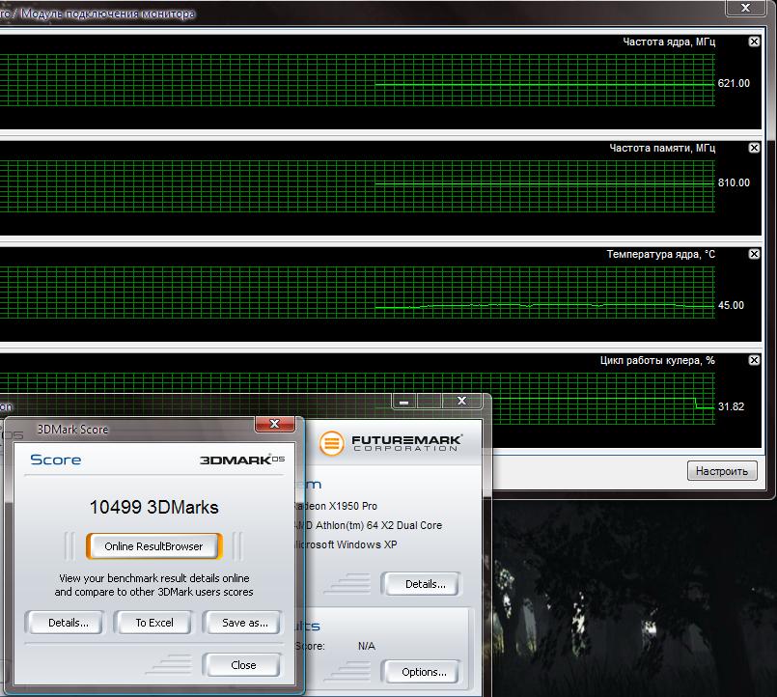
Task: Click the 3DMark05 logo in Score dialog
Action: (241, 460)
